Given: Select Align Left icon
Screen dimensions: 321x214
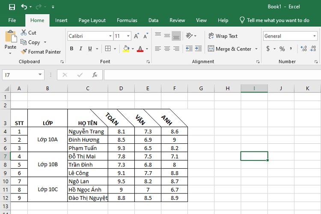Looking at the screenshot, I should (x=158, y=48).
